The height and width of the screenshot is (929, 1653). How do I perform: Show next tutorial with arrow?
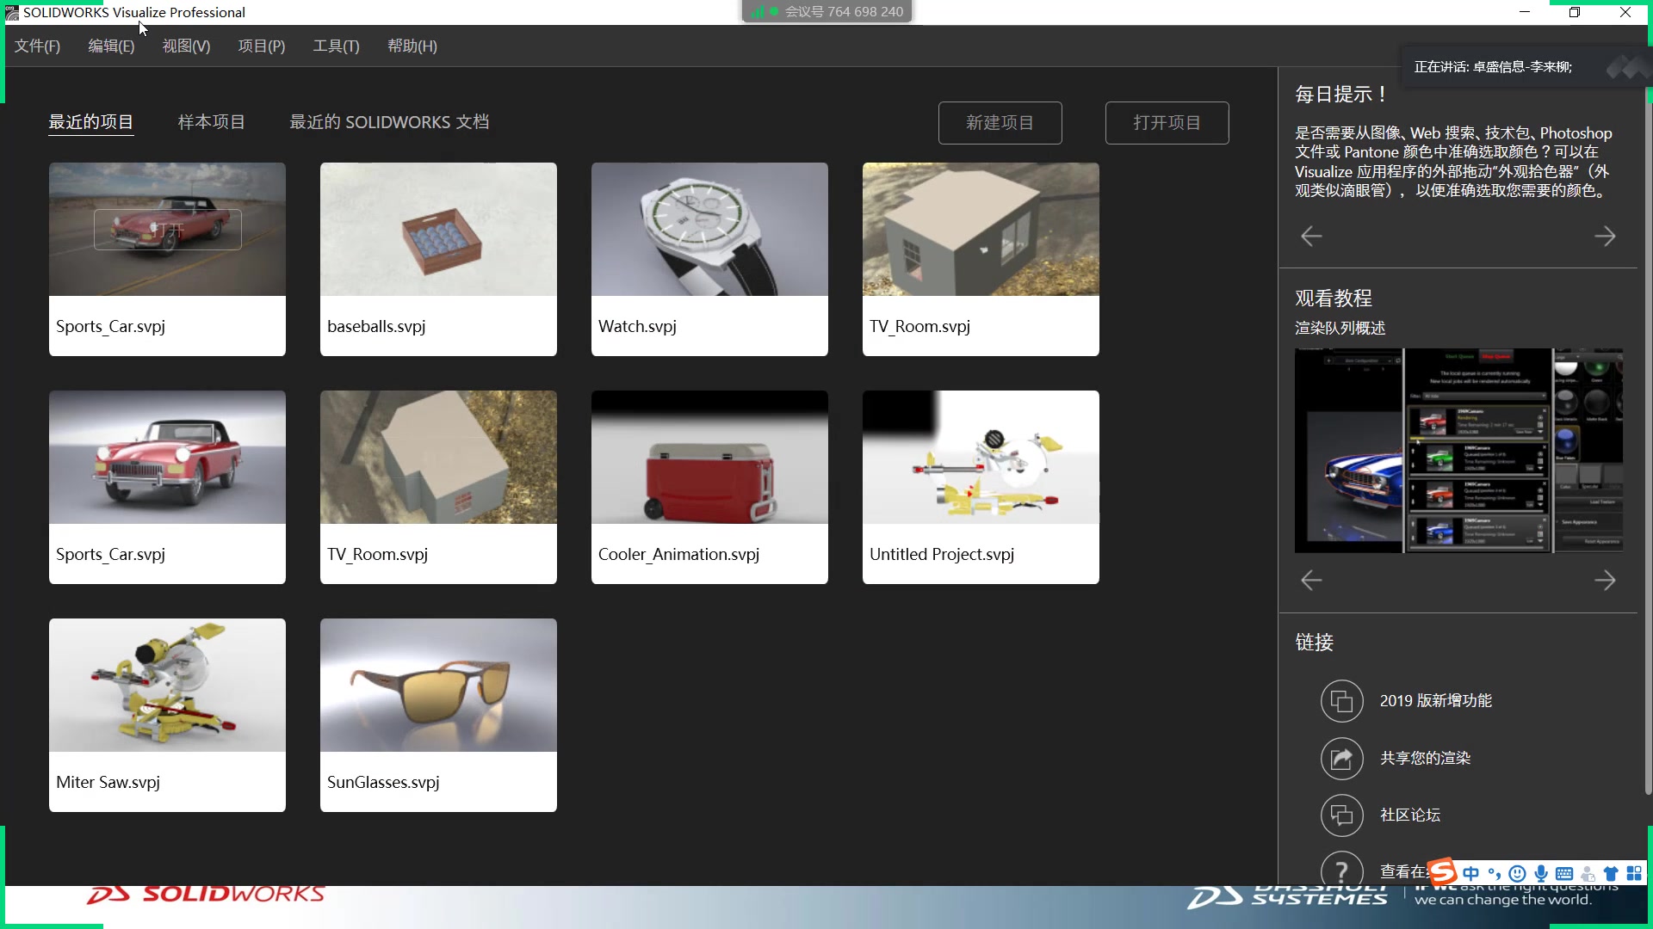coord(1605,580)
